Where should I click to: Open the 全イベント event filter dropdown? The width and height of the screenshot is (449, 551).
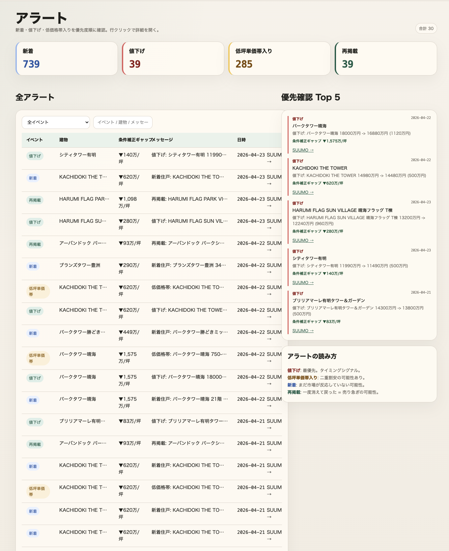(56, 122)
